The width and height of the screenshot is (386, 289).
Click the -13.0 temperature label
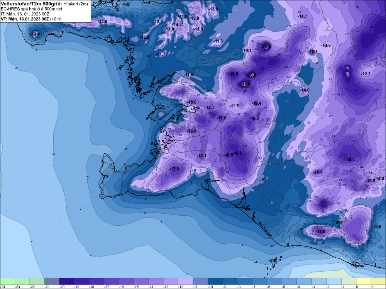213,9
